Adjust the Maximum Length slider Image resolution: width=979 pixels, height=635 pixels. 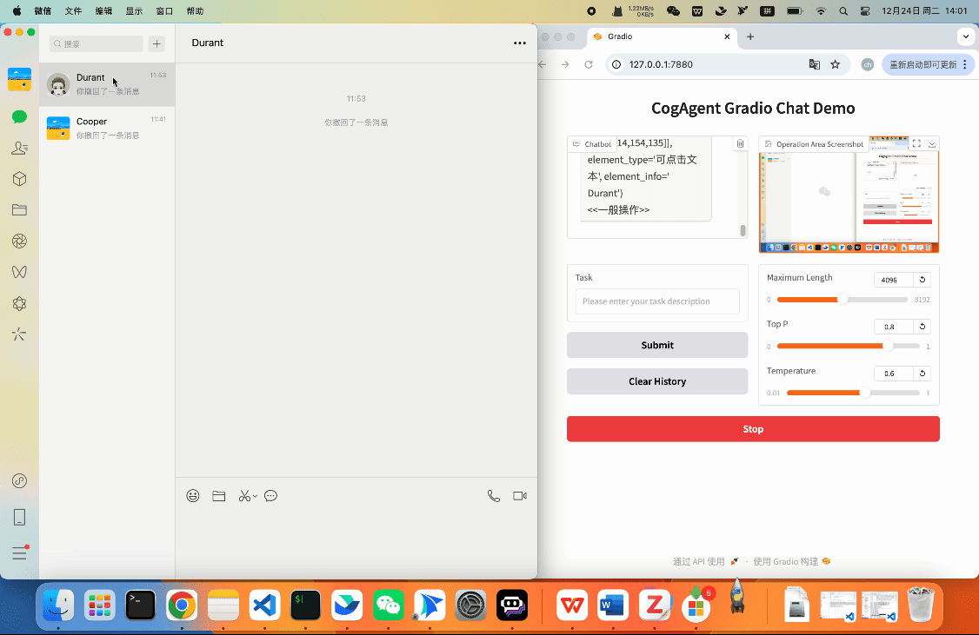coord(842,300)
